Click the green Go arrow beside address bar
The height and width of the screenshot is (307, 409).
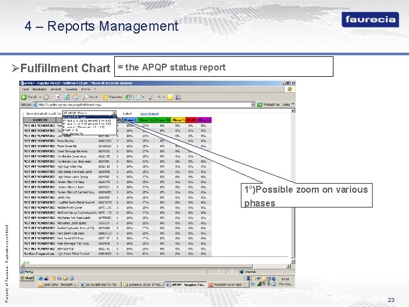coord(260,105)
